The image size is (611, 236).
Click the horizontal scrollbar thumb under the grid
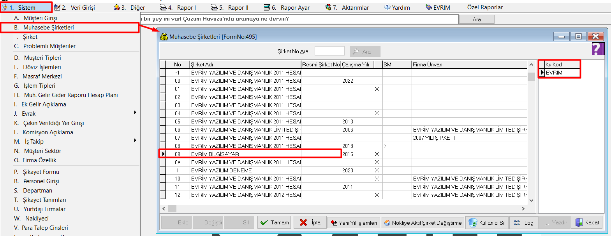(x=172, y=208)
